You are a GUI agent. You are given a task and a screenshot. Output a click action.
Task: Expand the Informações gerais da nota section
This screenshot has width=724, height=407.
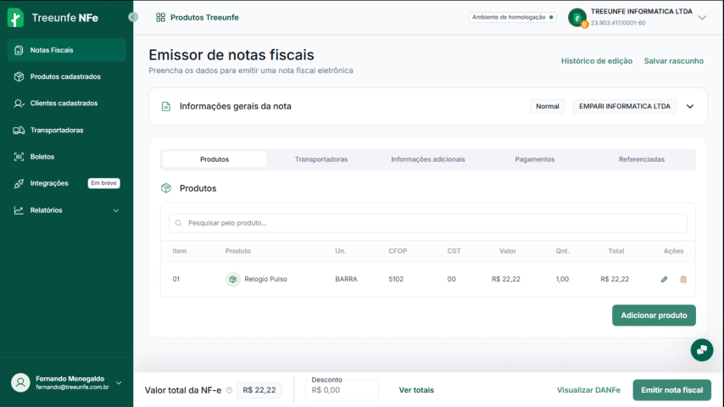[x=689, y=107]
